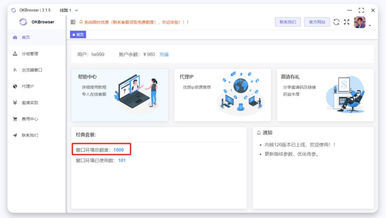This screenshot has height=218, width=386.
Task: Maximize the OKBrowser window
Action: pos(361,10)
